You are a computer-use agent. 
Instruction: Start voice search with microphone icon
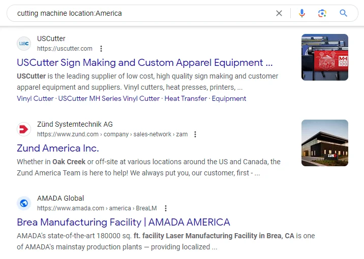point(302,13)
